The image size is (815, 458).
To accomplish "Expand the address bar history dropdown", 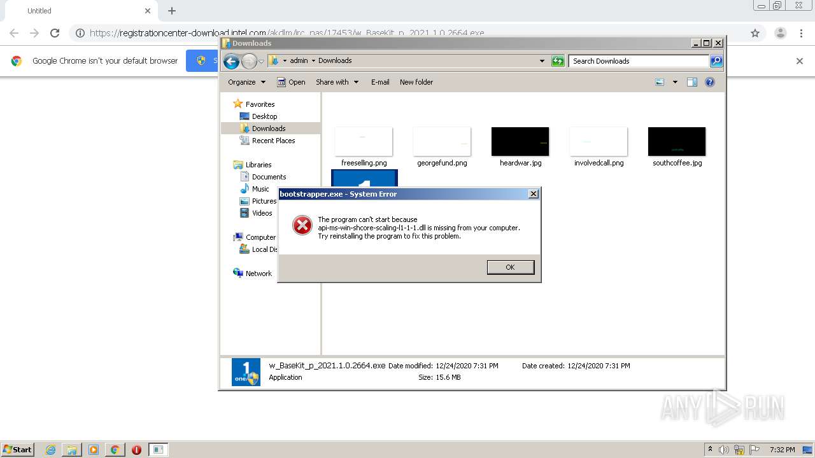I will pyautogui.click(x=542, y=61).
